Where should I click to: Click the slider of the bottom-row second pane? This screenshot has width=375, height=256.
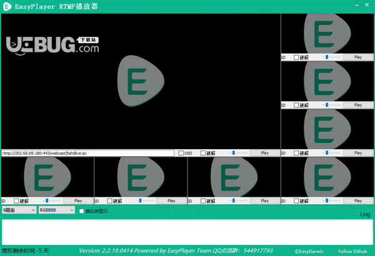[145, 200]
